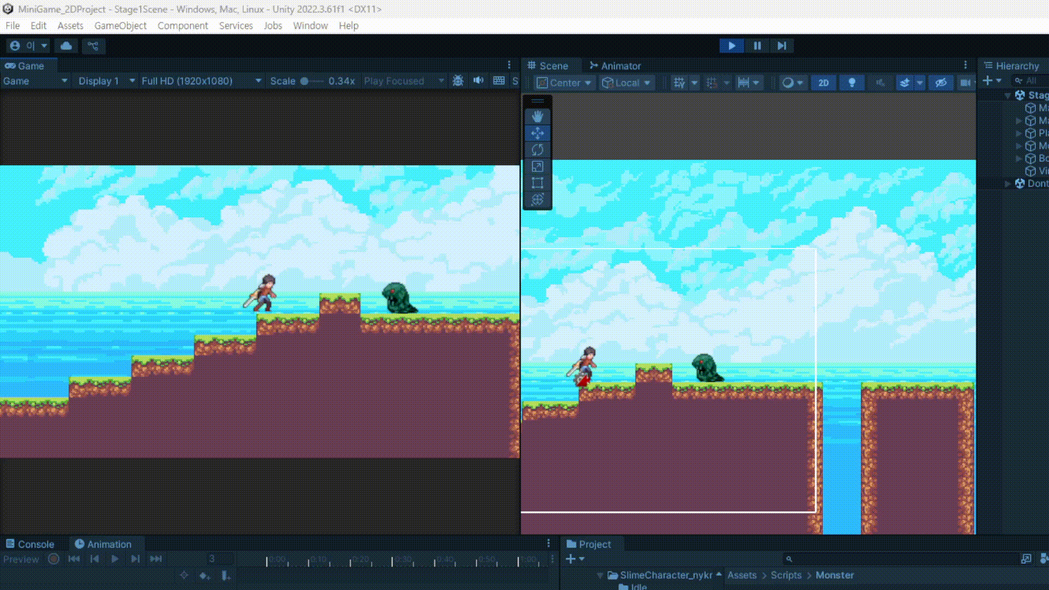Click the Step frame button
The image size is (1049, 590).
(x=782, y=46)
